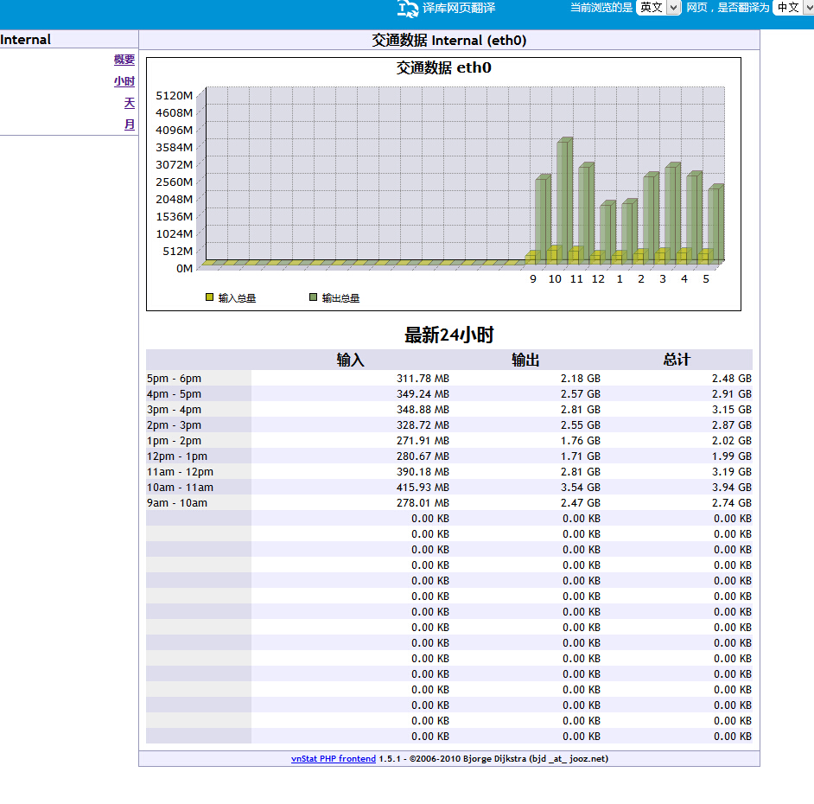This screenshot has height=804, width=814.
Task: Click the 输出 column header
Action: (x=525, y=360)
